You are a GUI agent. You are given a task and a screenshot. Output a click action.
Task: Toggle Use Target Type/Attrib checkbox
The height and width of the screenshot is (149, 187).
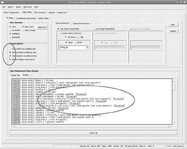(x=94, y=29)
